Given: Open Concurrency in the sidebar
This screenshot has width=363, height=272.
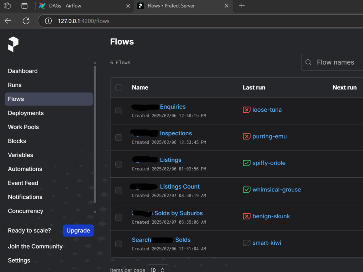Looking at the screenshot, I should click(x=25, y=211).
